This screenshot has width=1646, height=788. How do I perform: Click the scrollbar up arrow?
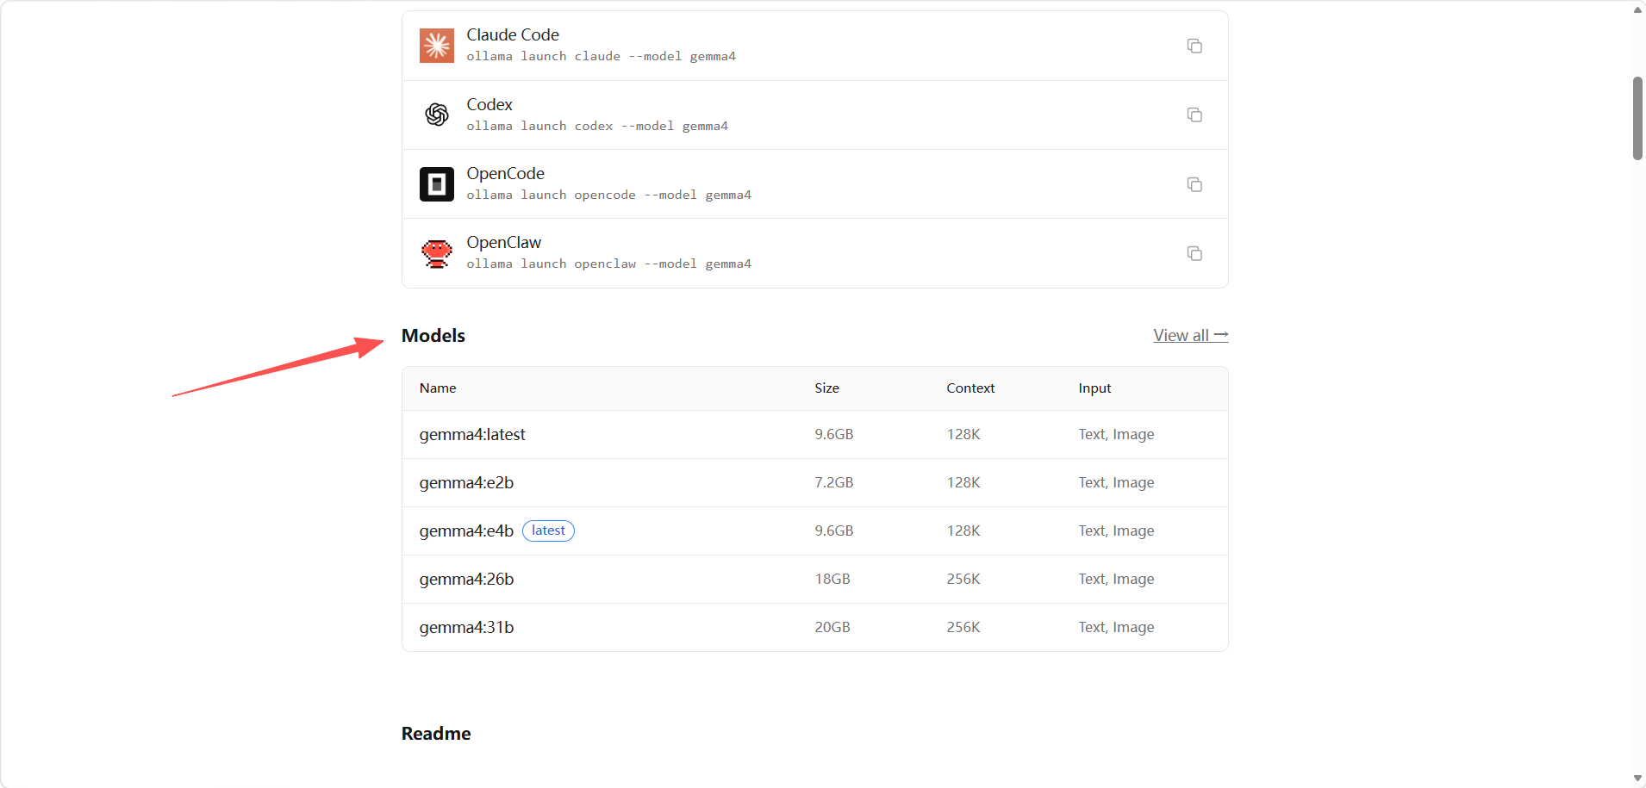click(x=1637, y=10)
